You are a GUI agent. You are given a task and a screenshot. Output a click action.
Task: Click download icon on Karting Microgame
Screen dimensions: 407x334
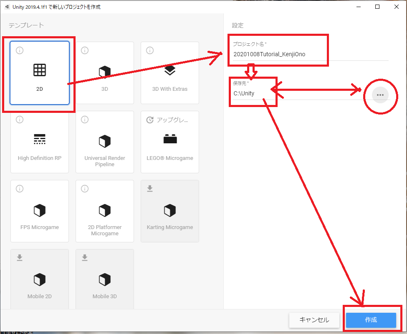[150, 188]
